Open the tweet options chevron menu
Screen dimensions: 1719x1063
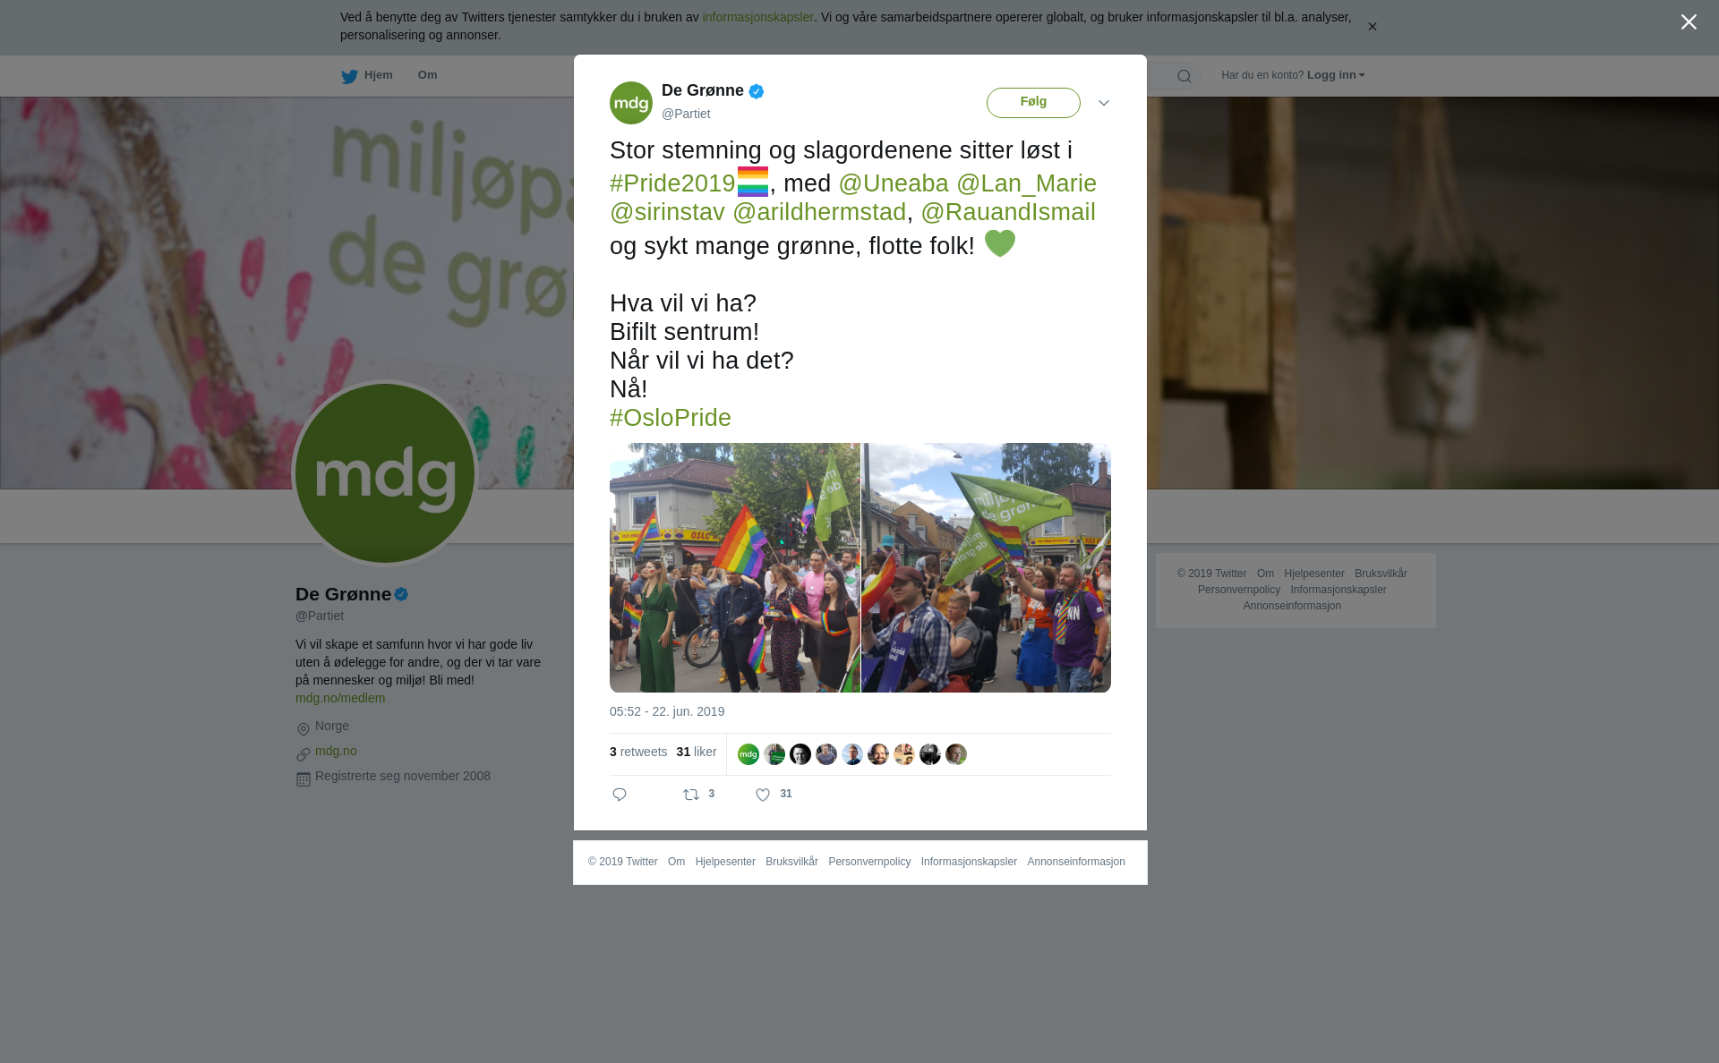pyautogui.click(x=1104, y=103)
